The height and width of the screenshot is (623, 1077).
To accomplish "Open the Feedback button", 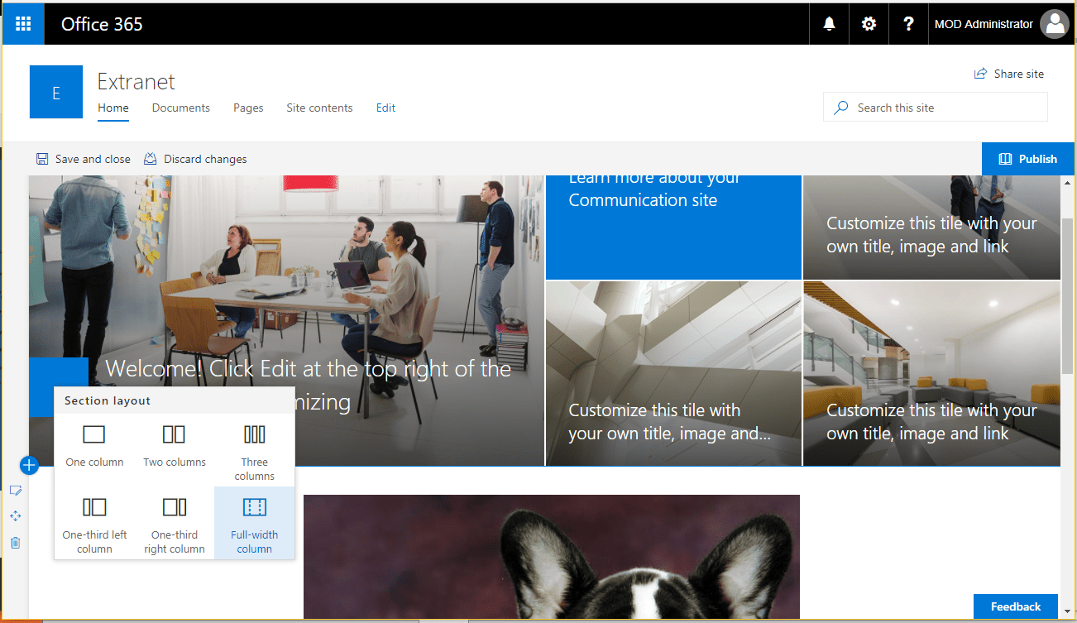I will pyautogui.click(x=1016, y=606).
